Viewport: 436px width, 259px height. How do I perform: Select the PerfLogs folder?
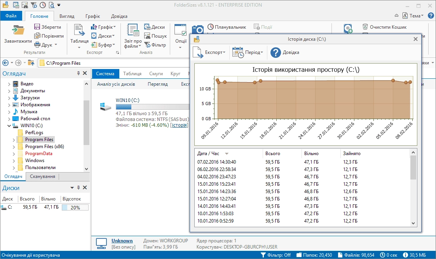click(x=34, y=133)
